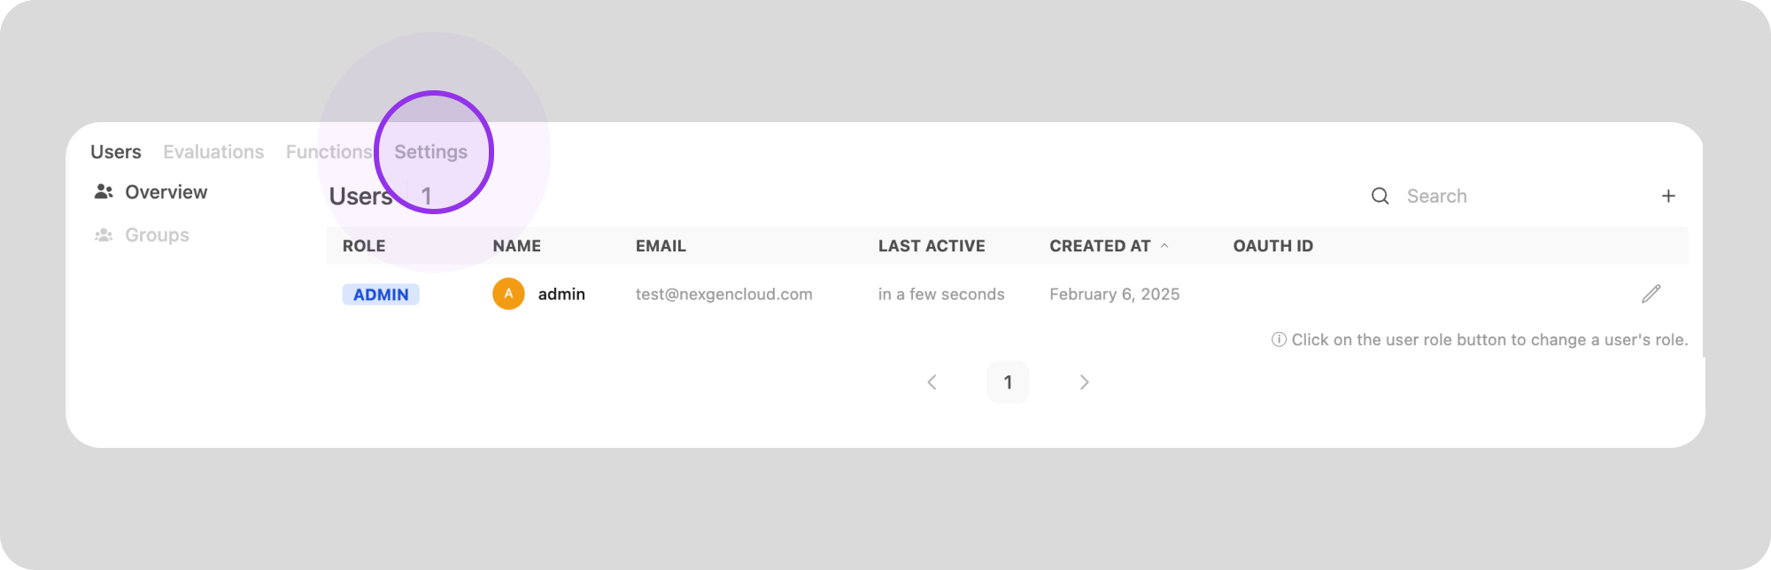The width and height of the screenshot is (1771, 570).
Task: Click the search magnifying glass icon
Action: [x=1380, y=196]
